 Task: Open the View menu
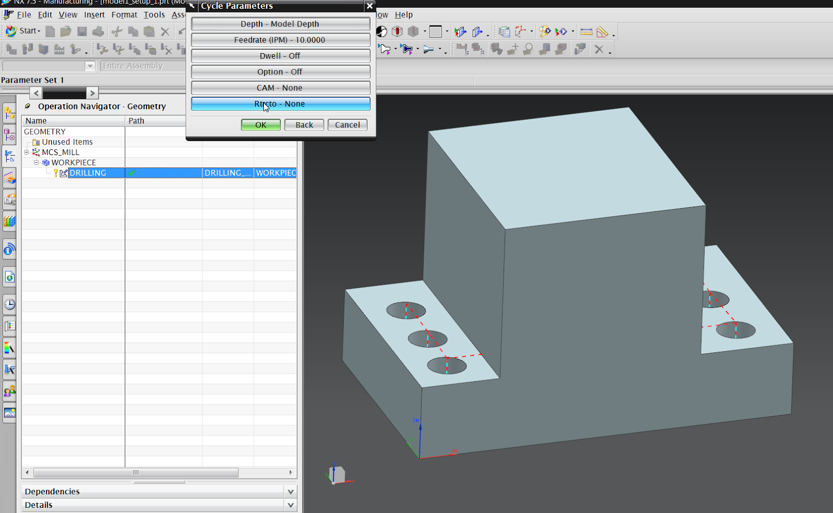tap(68, 15)
